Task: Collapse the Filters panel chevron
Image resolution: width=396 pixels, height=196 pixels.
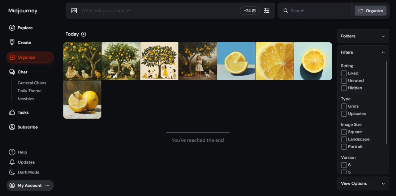Action: pos(383,52)
